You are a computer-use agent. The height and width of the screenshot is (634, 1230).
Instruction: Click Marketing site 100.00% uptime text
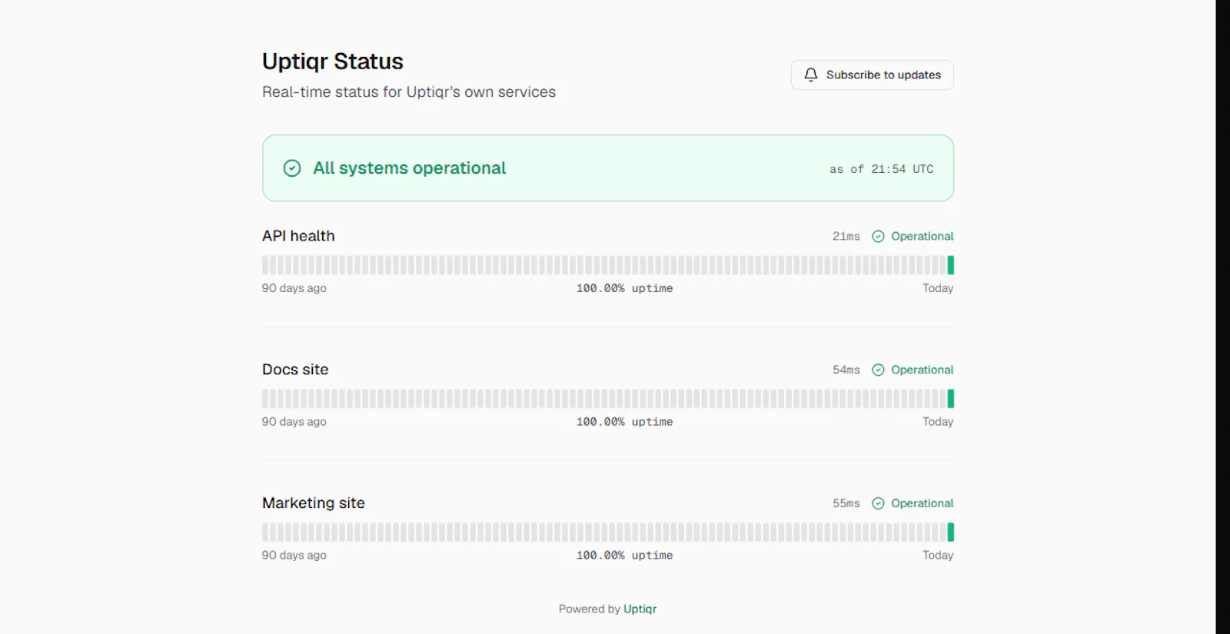click(x=624, y=556)
